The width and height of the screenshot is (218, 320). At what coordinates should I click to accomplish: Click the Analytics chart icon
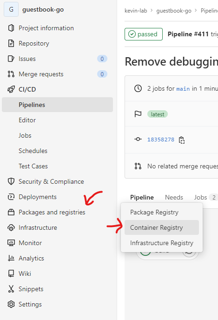[x=11, y=258]
